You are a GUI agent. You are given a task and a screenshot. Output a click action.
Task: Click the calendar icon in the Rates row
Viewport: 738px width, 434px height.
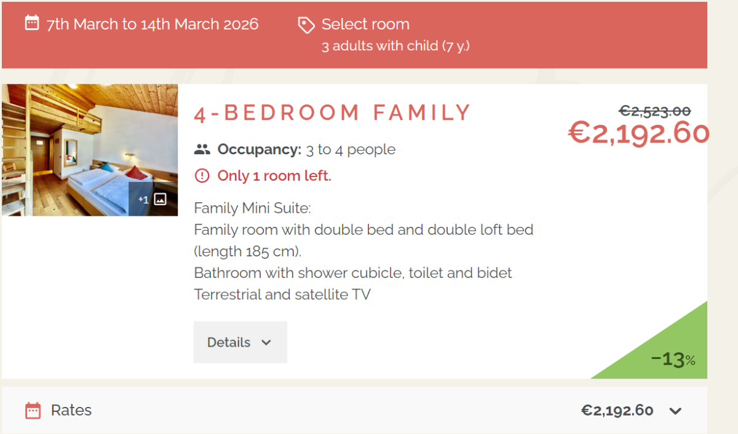coord(33,411)
